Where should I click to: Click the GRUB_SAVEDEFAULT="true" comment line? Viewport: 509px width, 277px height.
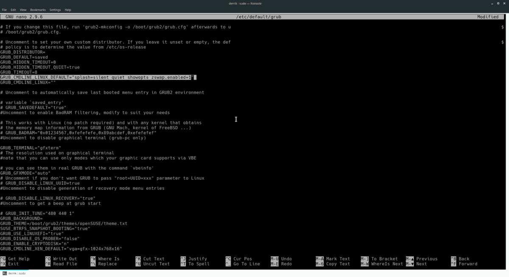(33, 107)
